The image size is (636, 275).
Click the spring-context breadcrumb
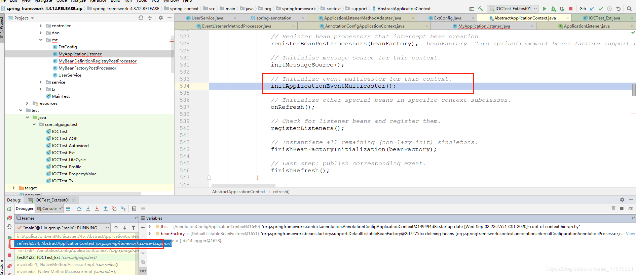[x=184, y=9]
